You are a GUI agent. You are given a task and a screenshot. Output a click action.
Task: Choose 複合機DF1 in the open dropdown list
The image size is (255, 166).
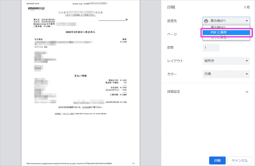tap(226, 27)
